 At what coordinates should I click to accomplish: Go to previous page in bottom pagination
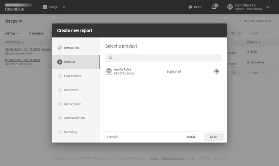pos(264,73)
